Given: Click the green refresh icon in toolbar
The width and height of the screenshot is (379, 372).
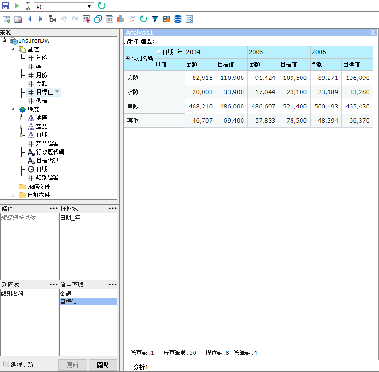Looking at the screenshot, I should click(144, 19).
